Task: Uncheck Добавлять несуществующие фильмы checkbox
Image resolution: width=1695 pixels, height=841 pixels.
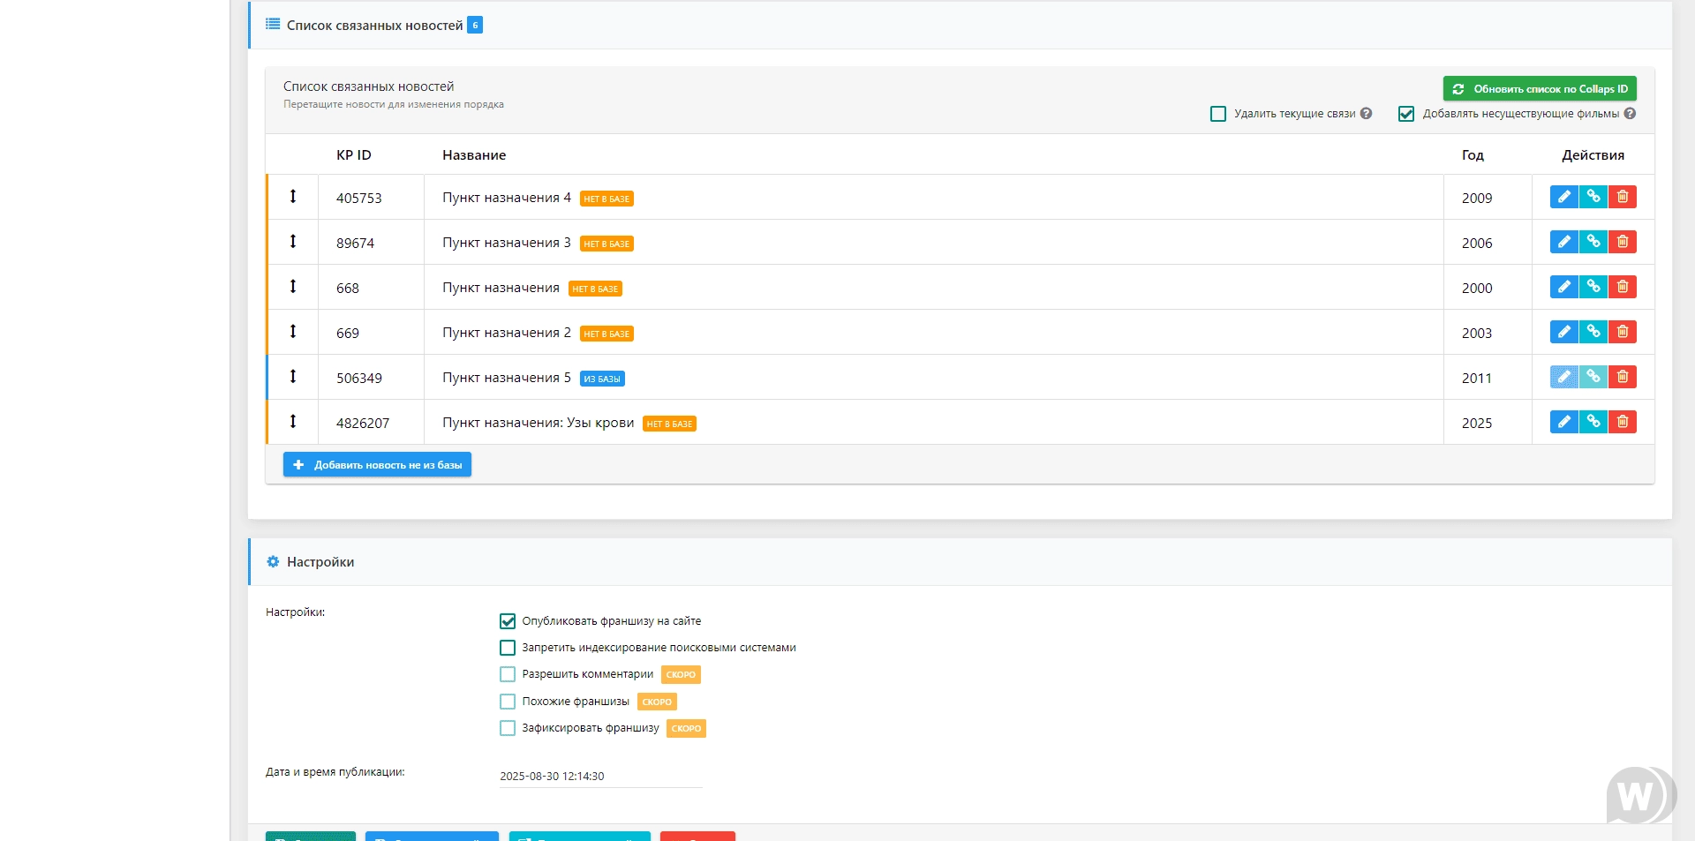Action: pyautogui.click(x=1406, y=114)
